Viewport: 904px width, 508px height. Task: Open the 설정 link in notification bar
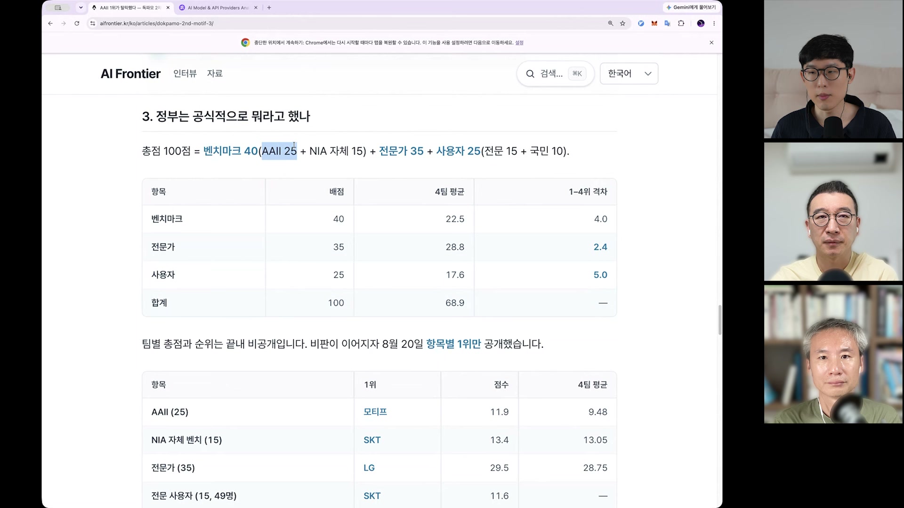519,42
